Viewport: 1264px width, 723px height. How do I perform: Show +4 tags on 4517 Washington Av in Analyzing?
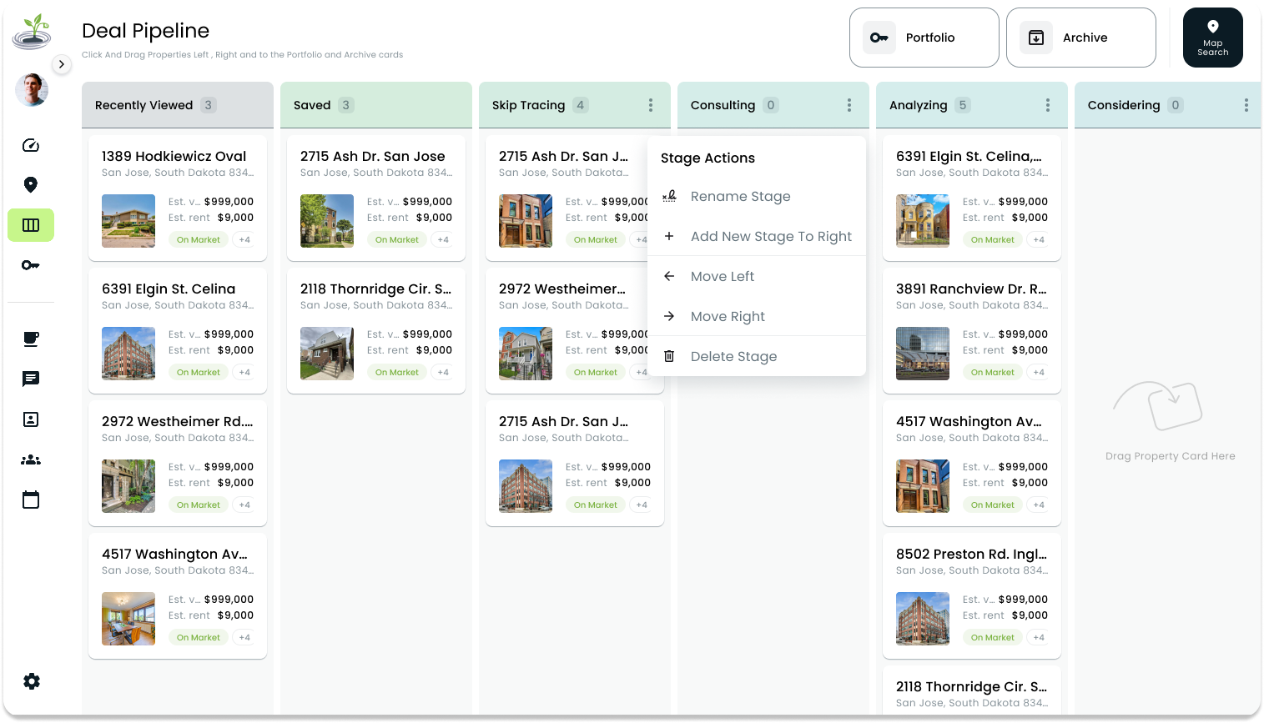(x=1039, y=505)
